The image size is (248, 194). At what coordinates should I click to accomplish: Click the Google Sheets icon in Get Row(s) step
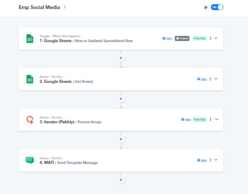point(30,79)
